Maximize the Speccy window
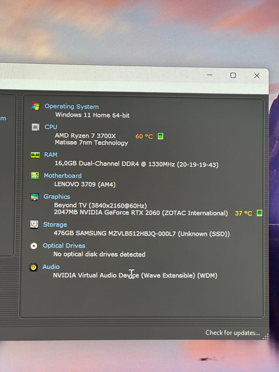This screenshot has width=279, height=372. 233,75
